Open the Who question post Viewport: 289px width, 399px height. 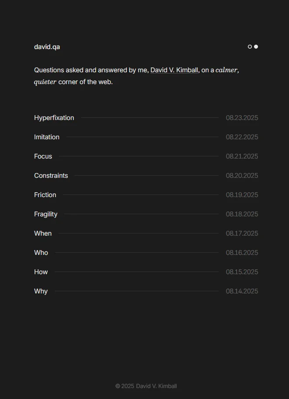coord(41,253)
